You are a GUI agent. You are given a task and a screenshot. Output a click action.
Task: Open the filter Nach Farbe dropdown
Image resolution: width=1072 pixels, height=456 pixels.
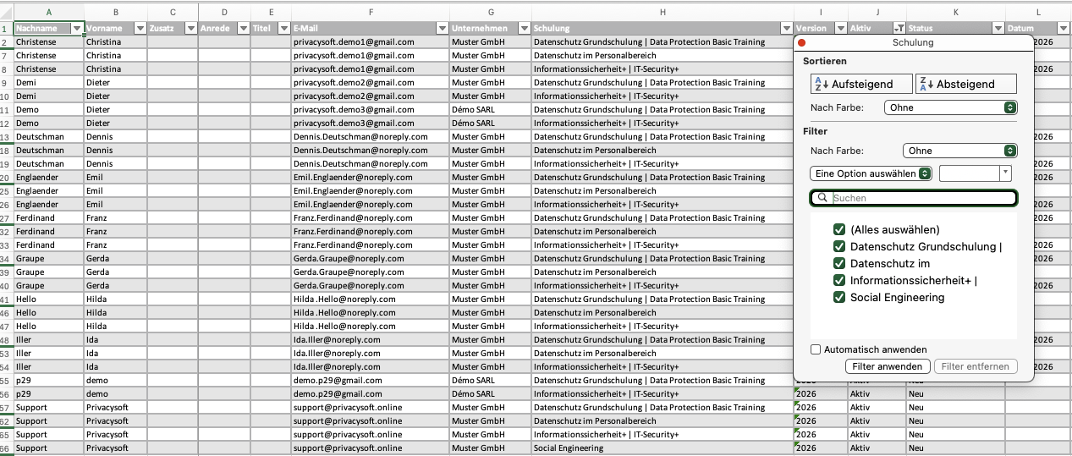tap(959, 151)
